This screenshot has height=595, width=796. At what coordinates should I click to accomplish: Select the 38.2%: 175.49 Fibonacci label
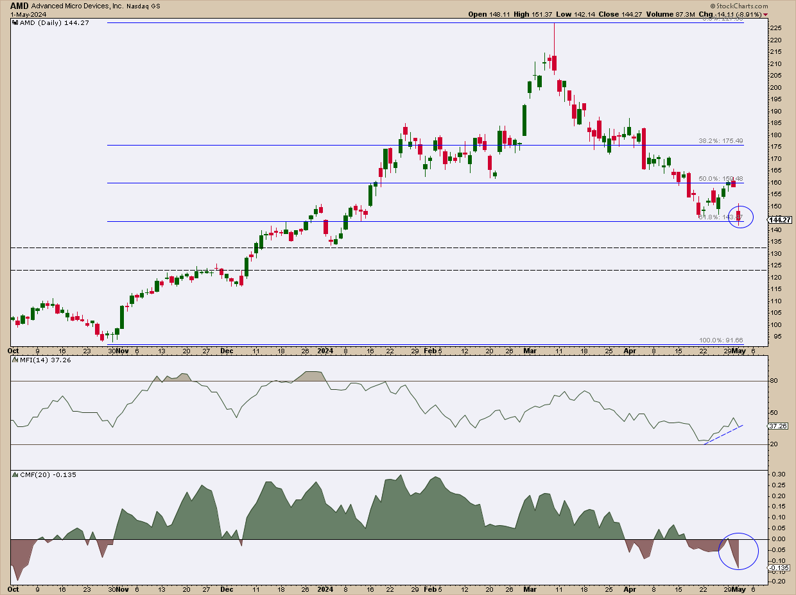tap(720, 141)
